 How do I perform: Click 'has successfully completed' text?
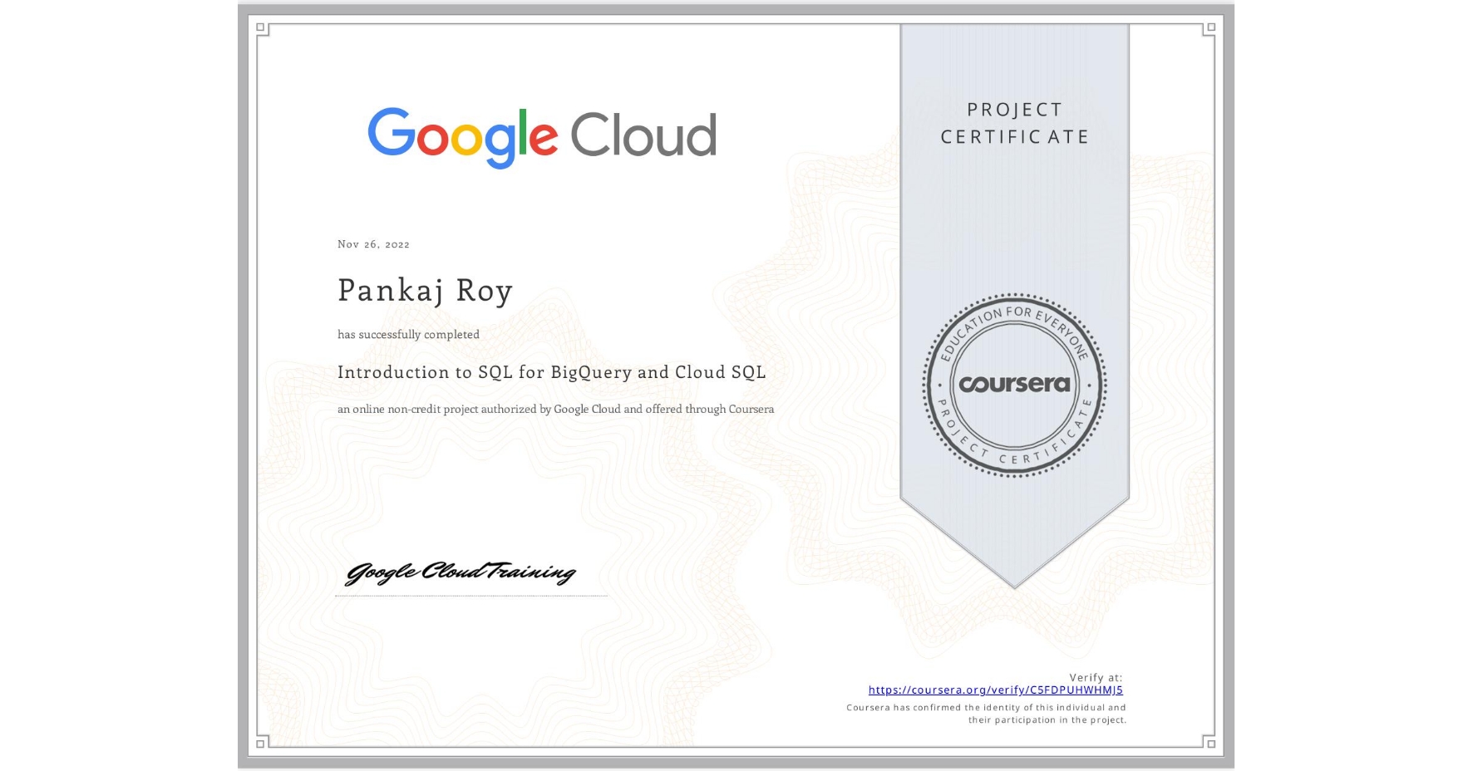(408, 334)
